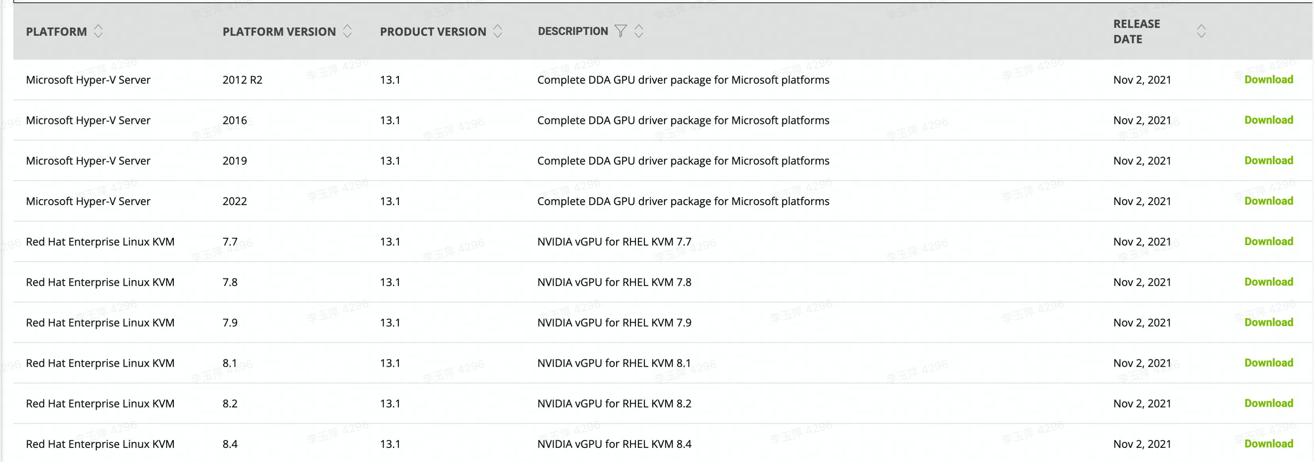The image size is (1314, 462).
Task: Click Red Hat Enterprise Linux KVM 8.4 row platform
Action: click(100, 444)
